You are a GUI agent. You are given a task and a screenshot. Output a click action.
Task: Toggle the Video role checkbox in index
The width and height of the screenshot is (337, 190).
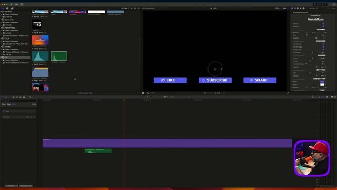(4, 117)
